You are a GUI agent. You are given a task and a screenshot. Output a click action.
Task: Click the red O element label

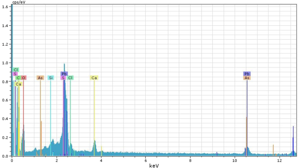click(23, 78)
